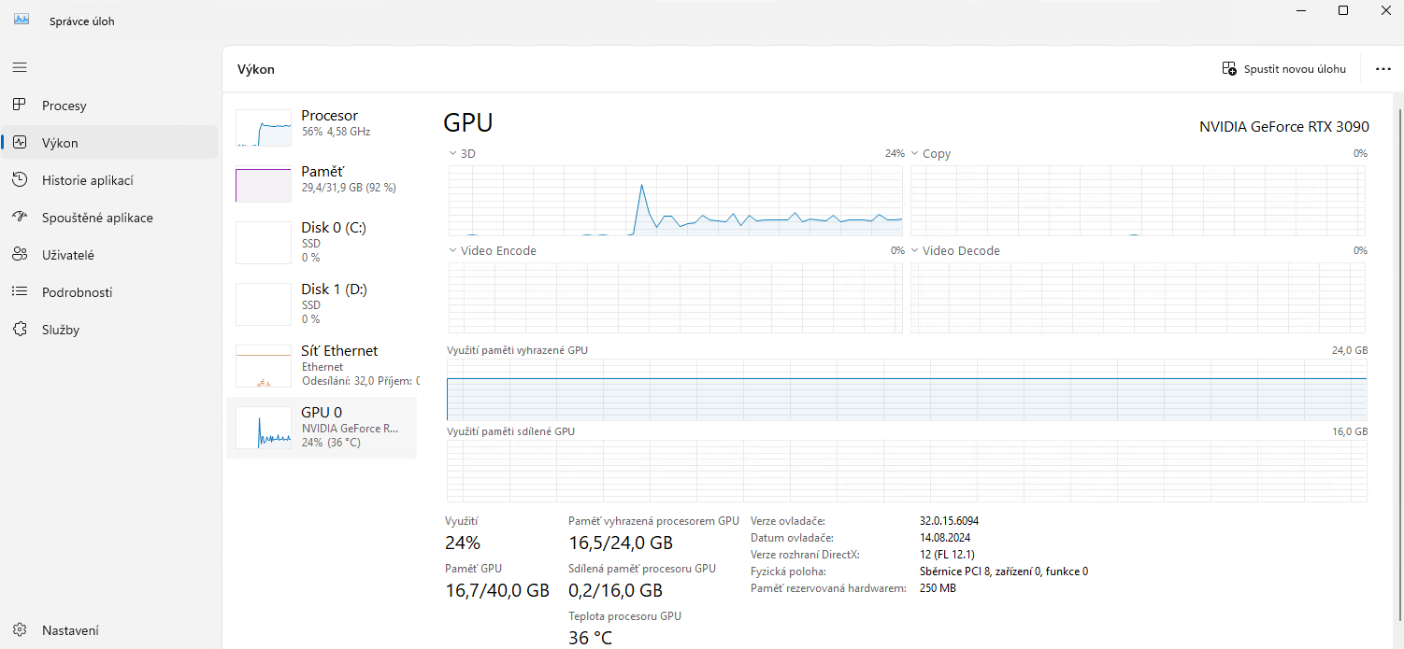The image size is (1404, 649).
Task: Click Spustit novou úlohu button
Action: point(1284,68)
